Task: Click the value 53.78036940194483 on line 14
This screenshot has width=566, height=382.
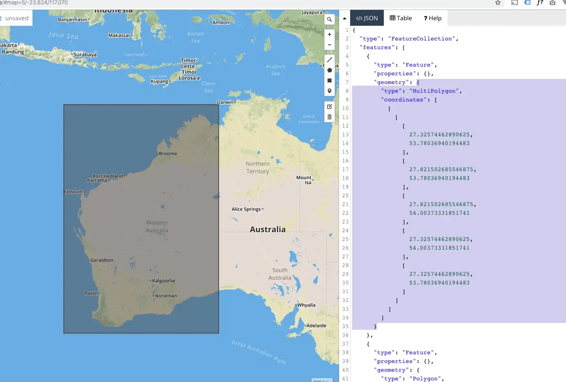Action: (x=439, y=143)
